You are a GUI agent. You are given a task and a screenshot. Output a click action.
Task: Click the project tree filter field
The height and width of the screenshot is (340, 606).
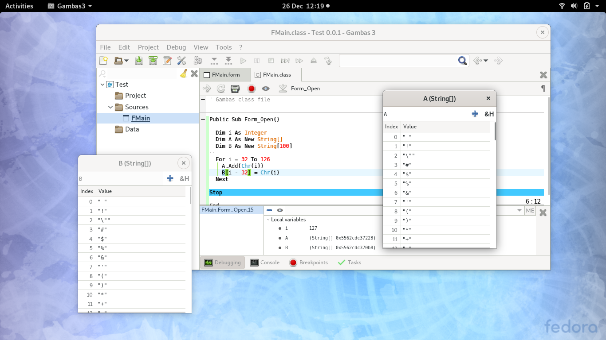[x=143, y=73]
